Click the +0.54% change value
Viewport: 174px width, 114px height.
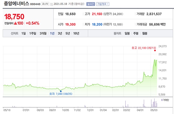[32, 23]
